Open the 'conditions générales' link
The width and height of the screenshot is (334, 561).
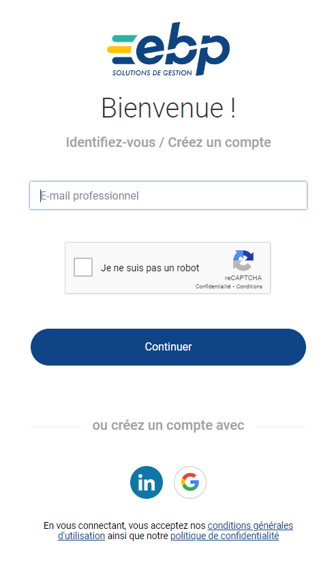(250, 525)
